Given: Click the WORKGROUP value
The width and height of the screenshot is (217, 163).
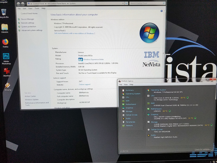Looking at the screenshot, I should (x=85, y=102).
